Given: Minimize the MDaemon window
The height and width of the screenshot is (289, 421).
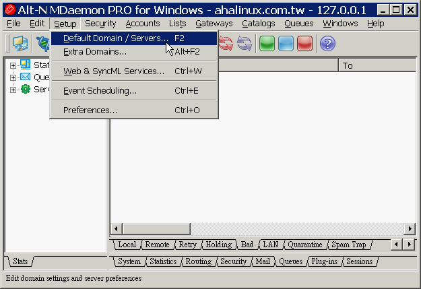Looking at the screenshot, I should 383,10.
